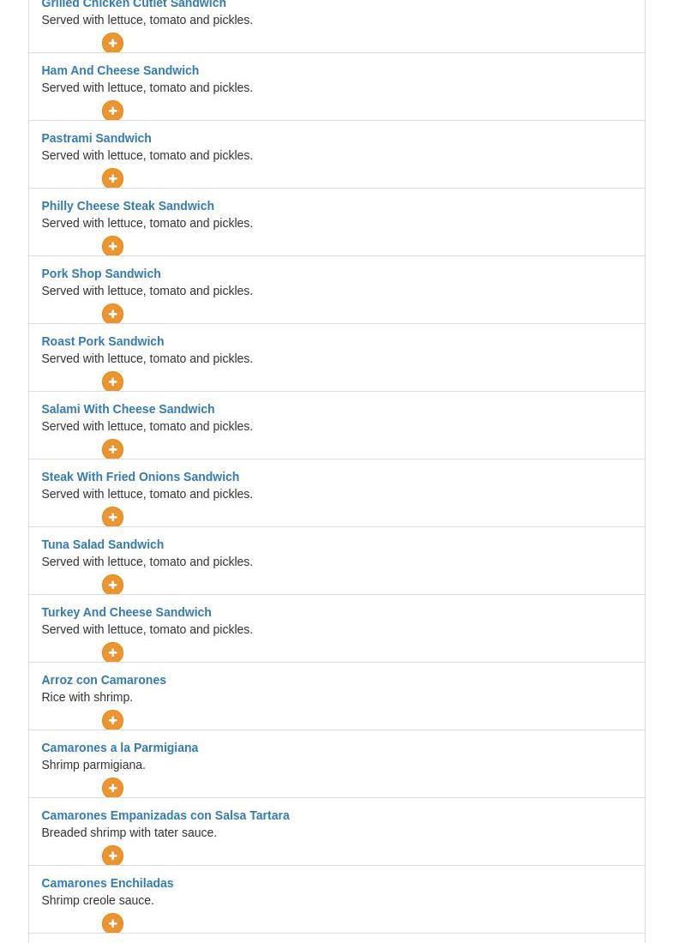Image resolution: width=673 pixels, height=943 pixels.
Task: Open the Ham And Cheese Sandwich link
Action: click(x=120, y=70)
